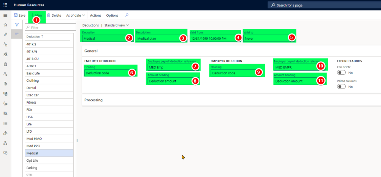Click the bulleted list icon in sidebar
The height and width of the screenshot is (177, 381).
click(5, 123)
